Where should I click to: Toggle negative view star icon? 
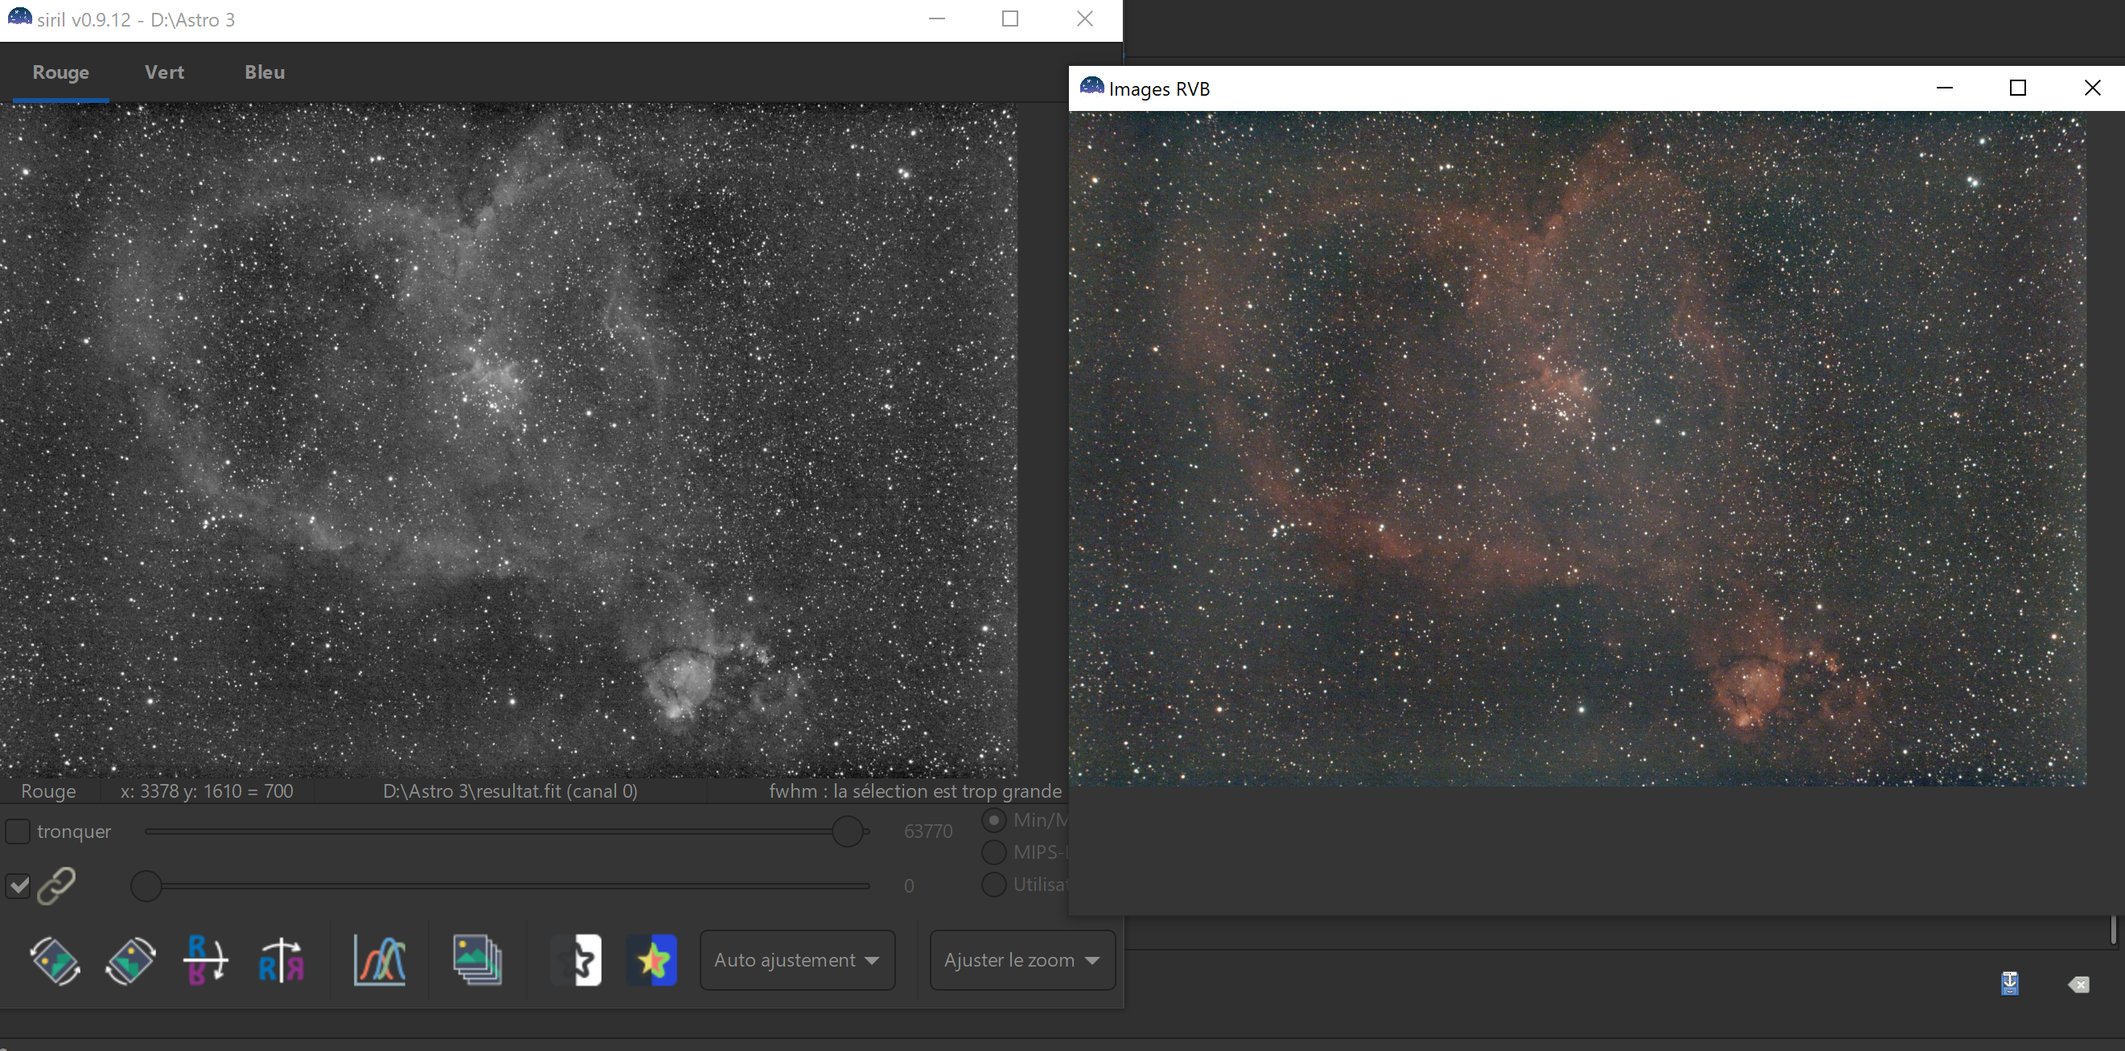coord(577,960)
